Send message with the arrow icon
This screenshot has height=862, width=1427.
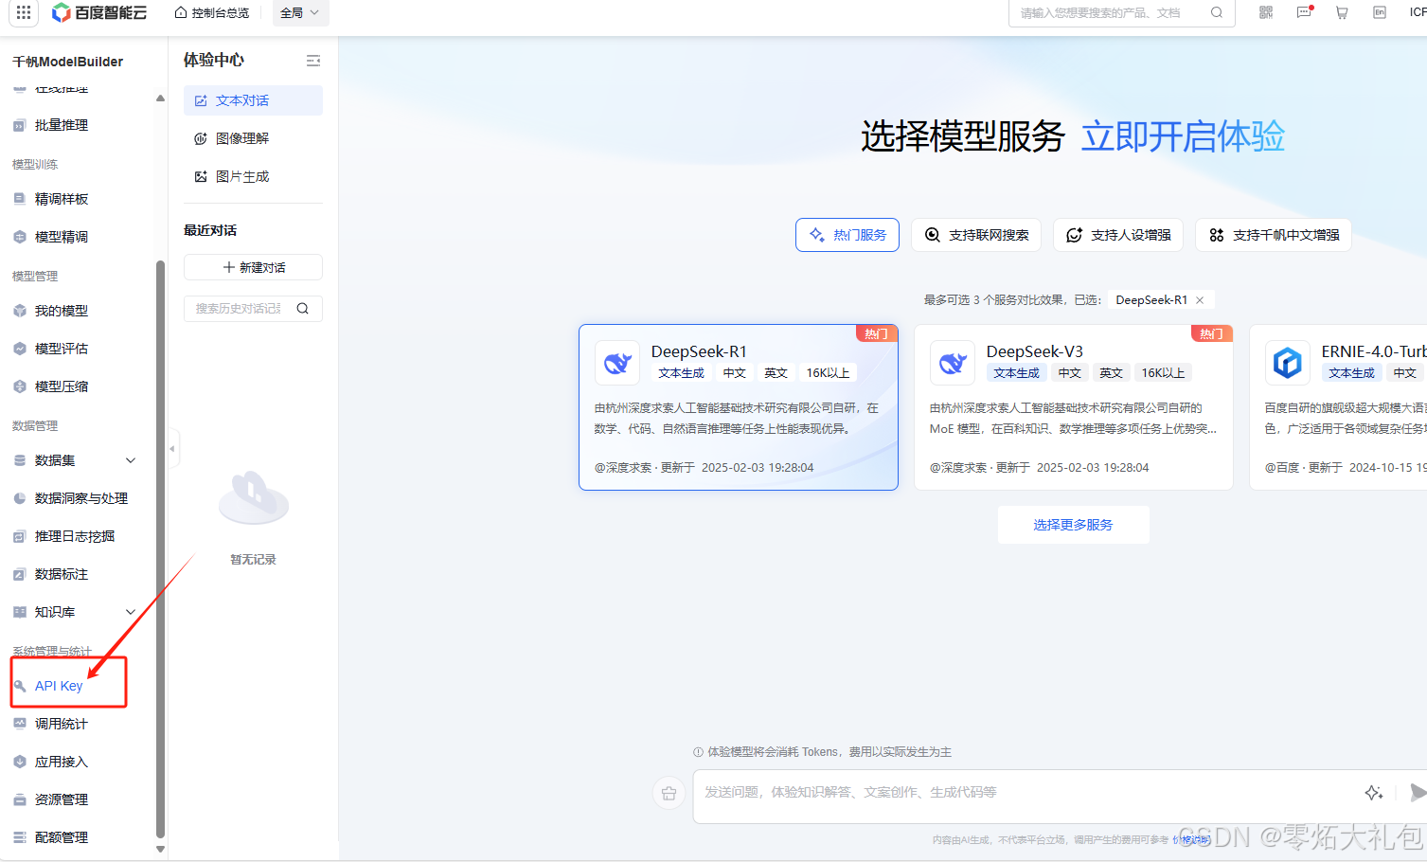(x=1418, y=793)
